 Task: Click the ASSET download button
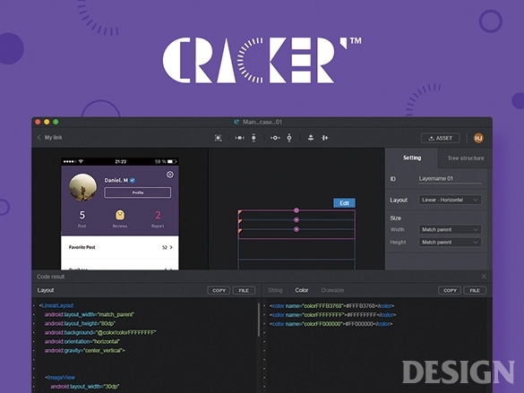440,138
